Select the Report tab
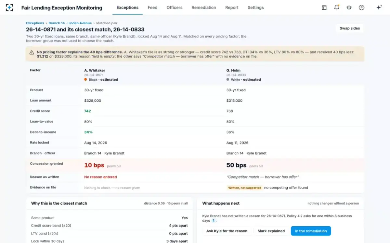The height and width of the screenshot is (243, 390). point(232,7)
